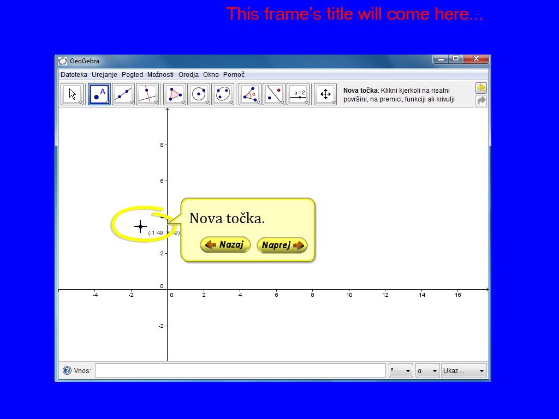Open the Datoteka menu

[74, 74]
